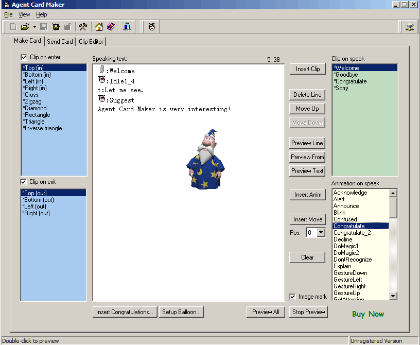Select Acknowledge animation

[361, 193]
